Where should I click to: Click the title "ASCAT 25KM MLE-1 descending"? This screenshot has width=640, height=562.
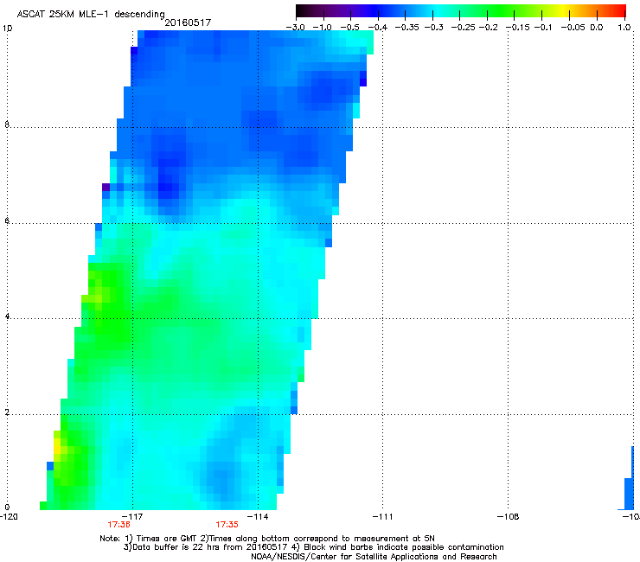[x=91, y=14]
